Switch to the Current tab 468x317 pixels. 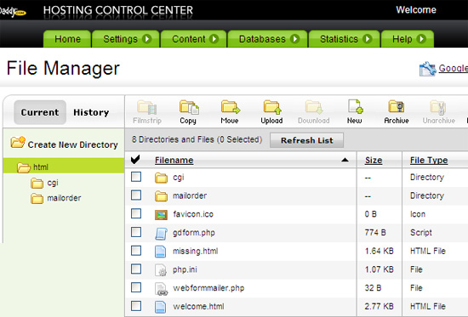(x=40, y=112)
